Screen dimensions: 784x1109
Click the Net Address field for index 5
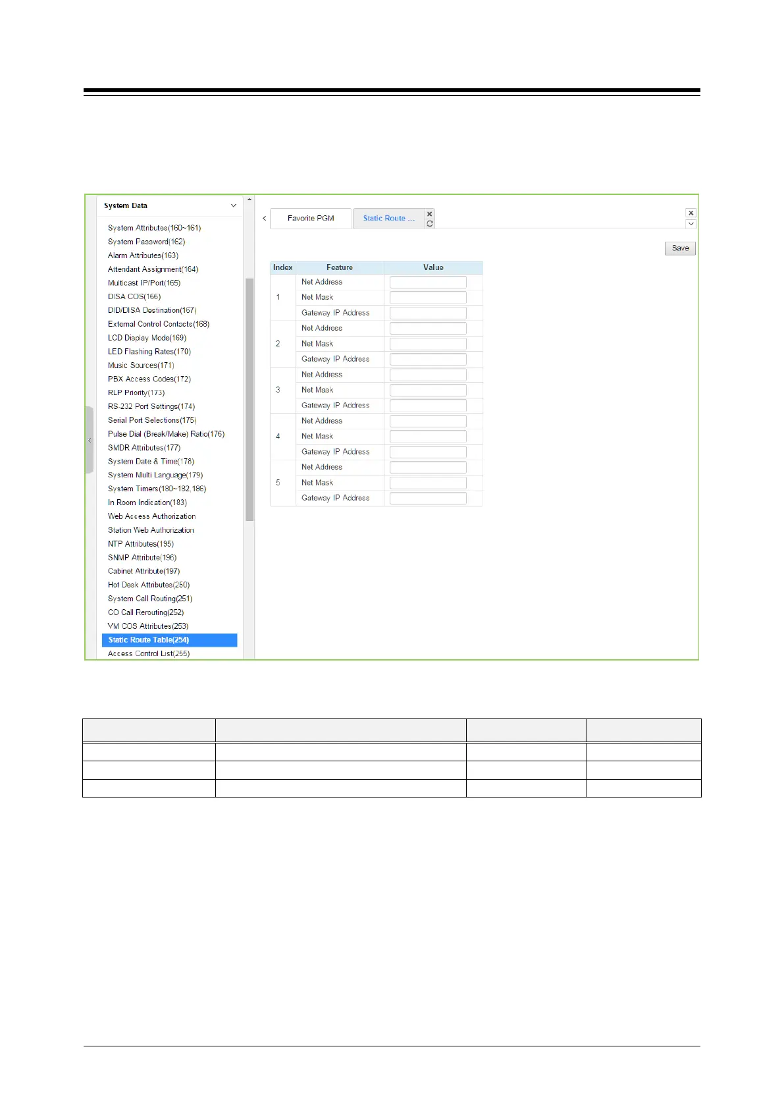pyautogui.click(x=428, y=468)
